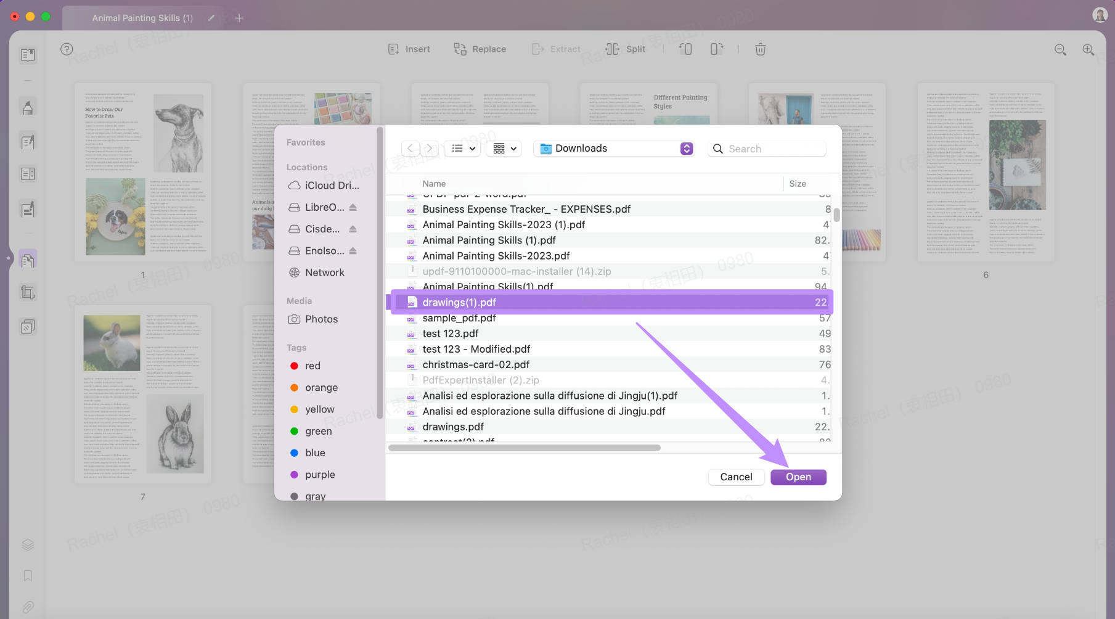Screen dimensions: 1115x619
Task: Select test 123.pdf file
Action: (x=610, y=334)
